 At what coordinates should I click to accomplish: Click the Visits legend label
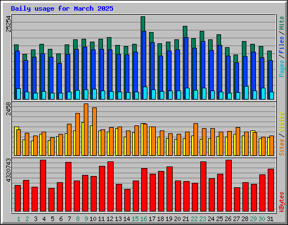(x=282, y=122)
